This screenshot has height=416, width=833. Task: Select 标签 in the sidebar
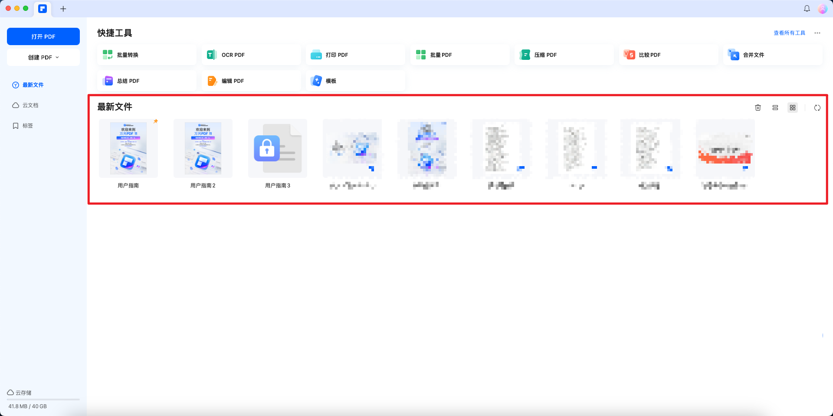tap(28, 126)
